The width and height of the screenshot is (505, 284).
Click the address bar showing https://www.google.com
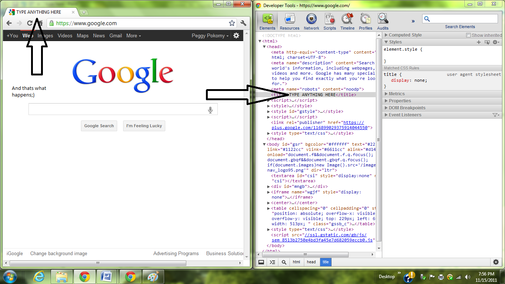(x=142, y=23)
